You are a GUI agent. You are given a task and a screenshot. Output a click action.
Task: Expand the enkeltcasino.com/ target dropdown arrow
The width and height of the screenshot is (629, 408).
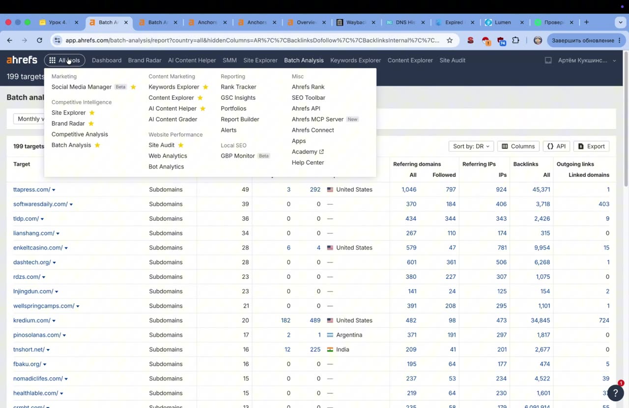coord(66,248)
